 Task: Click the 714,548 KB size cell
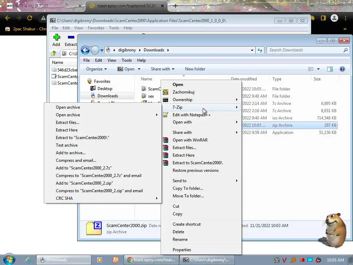click(326, 118)
